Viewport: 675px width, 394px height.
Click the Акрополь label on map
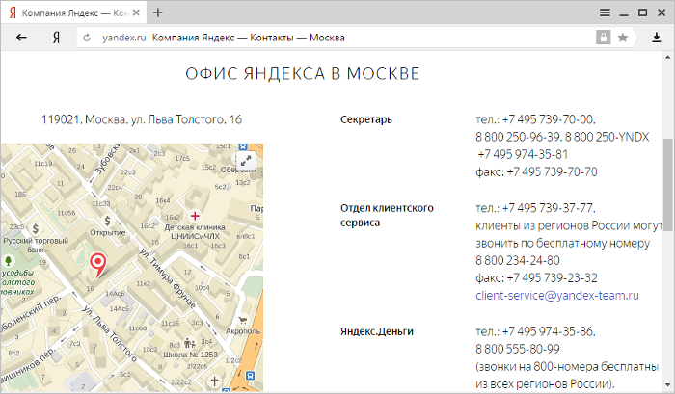(243, 331)
